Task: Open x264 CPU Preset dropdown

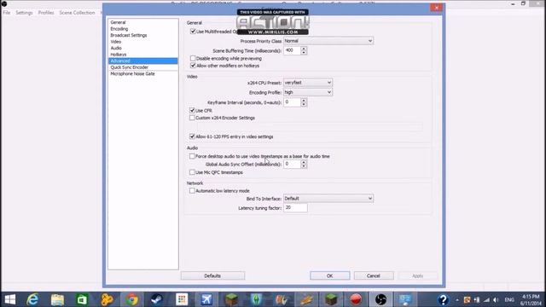Action: click(x=308, y=83)
